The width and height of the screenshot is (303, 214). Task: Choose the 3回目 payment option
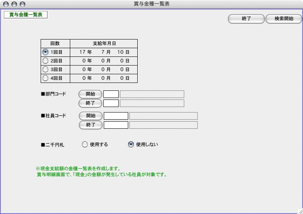coord(45,69)
